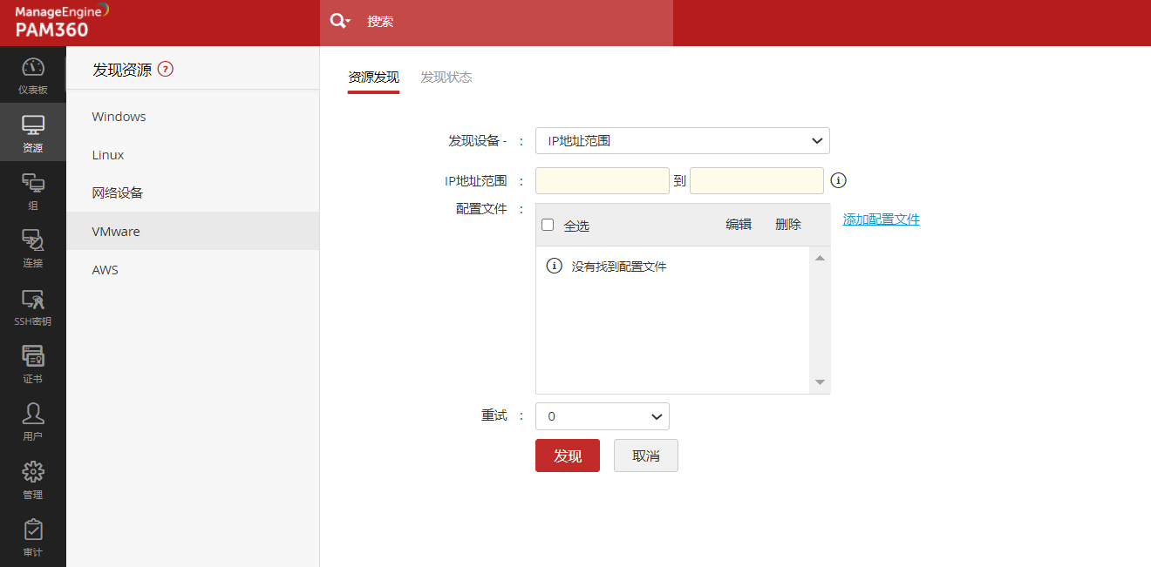Screen dimensions: 1151x567
Task: Open the 发现设备 IP地址范围 dropdown
Action: (x=683, y=140)
